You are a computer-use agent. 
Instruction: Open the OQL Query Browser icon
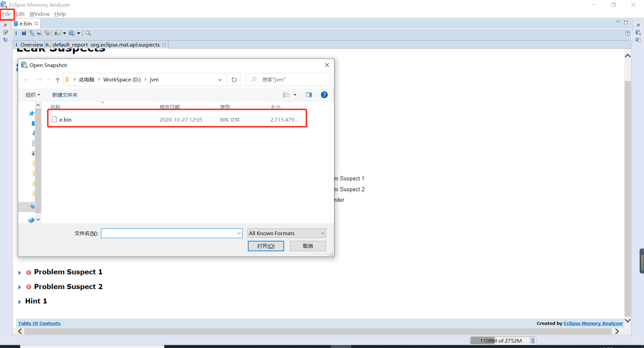click(x=39, y=33)
